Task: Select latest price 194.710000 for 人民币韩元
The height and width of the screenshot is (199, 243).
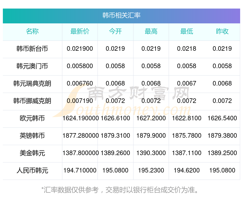Action: click(x=80, y=170)
